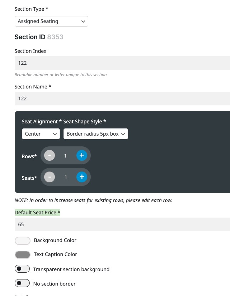
Task: Open the Seat Shape Style dropdown
Action: [x=96, y=134]
